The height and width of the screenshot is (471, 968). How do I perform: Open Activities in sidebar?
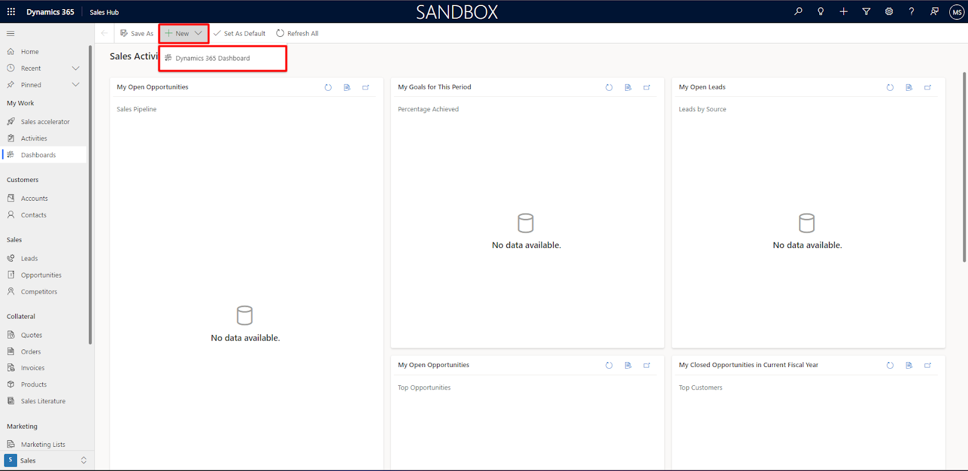coord(44,138)
